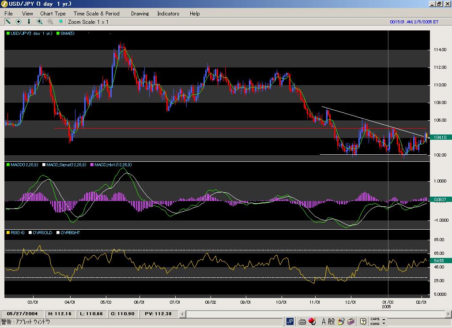Click the 05/27/2004 date status field
452x328 pixels.
(22, 314)
